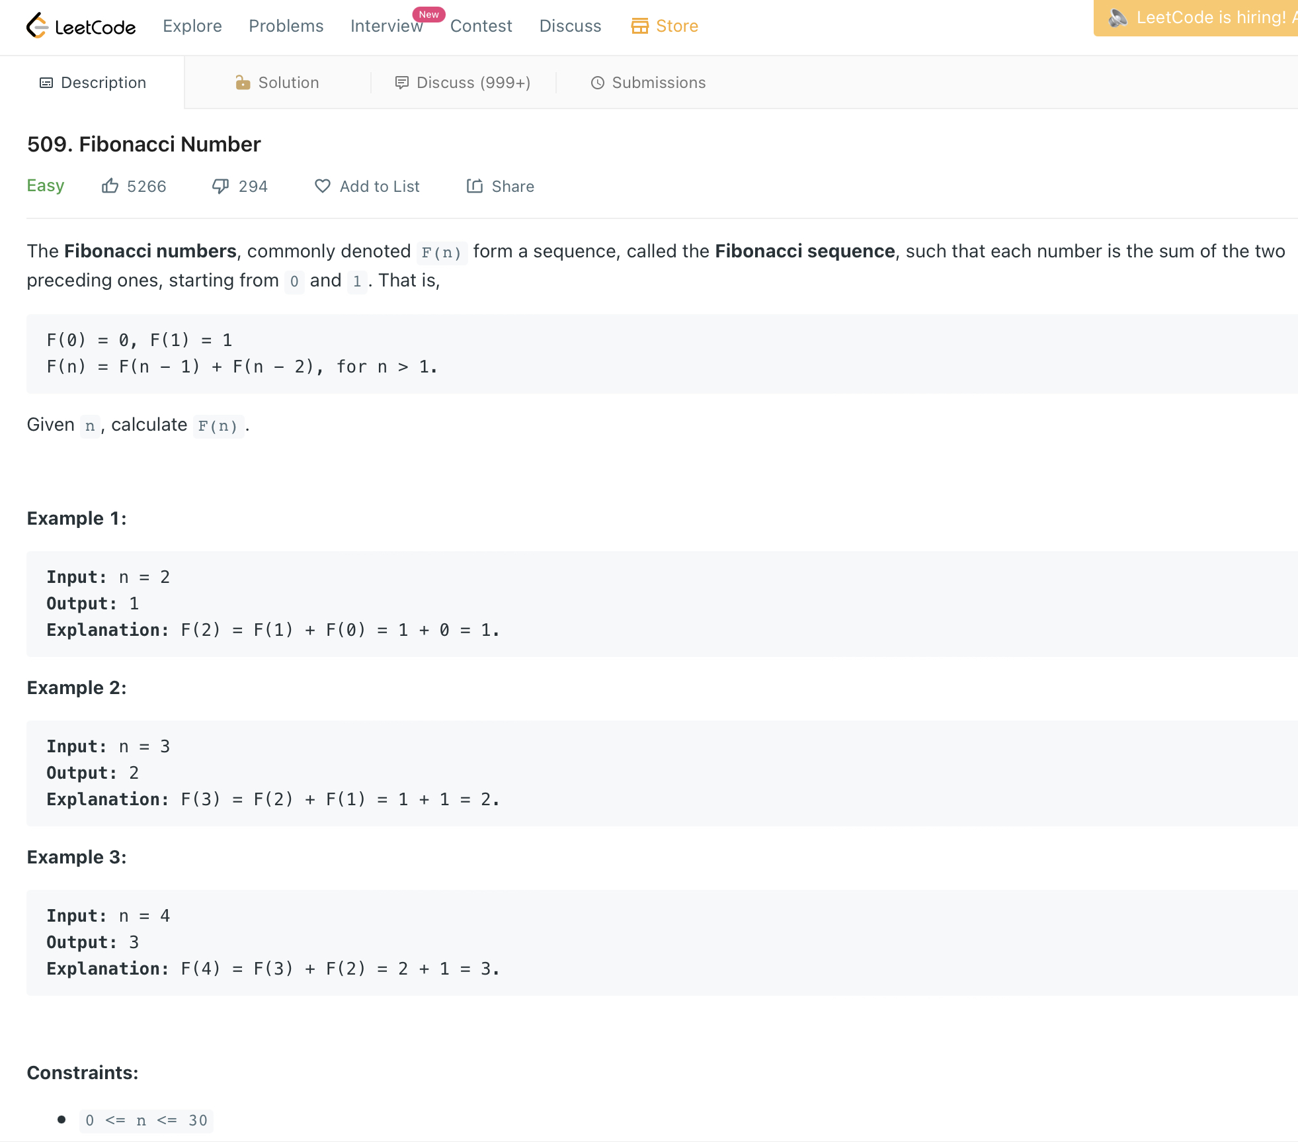Viewport: 1298px width, 1142px height.
Task: Click the thumbs-up like icon
Action: tap(110, 186)
